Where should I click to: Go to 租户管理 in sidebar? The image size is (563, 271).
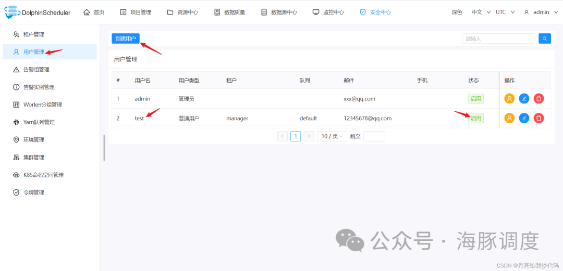50,34
